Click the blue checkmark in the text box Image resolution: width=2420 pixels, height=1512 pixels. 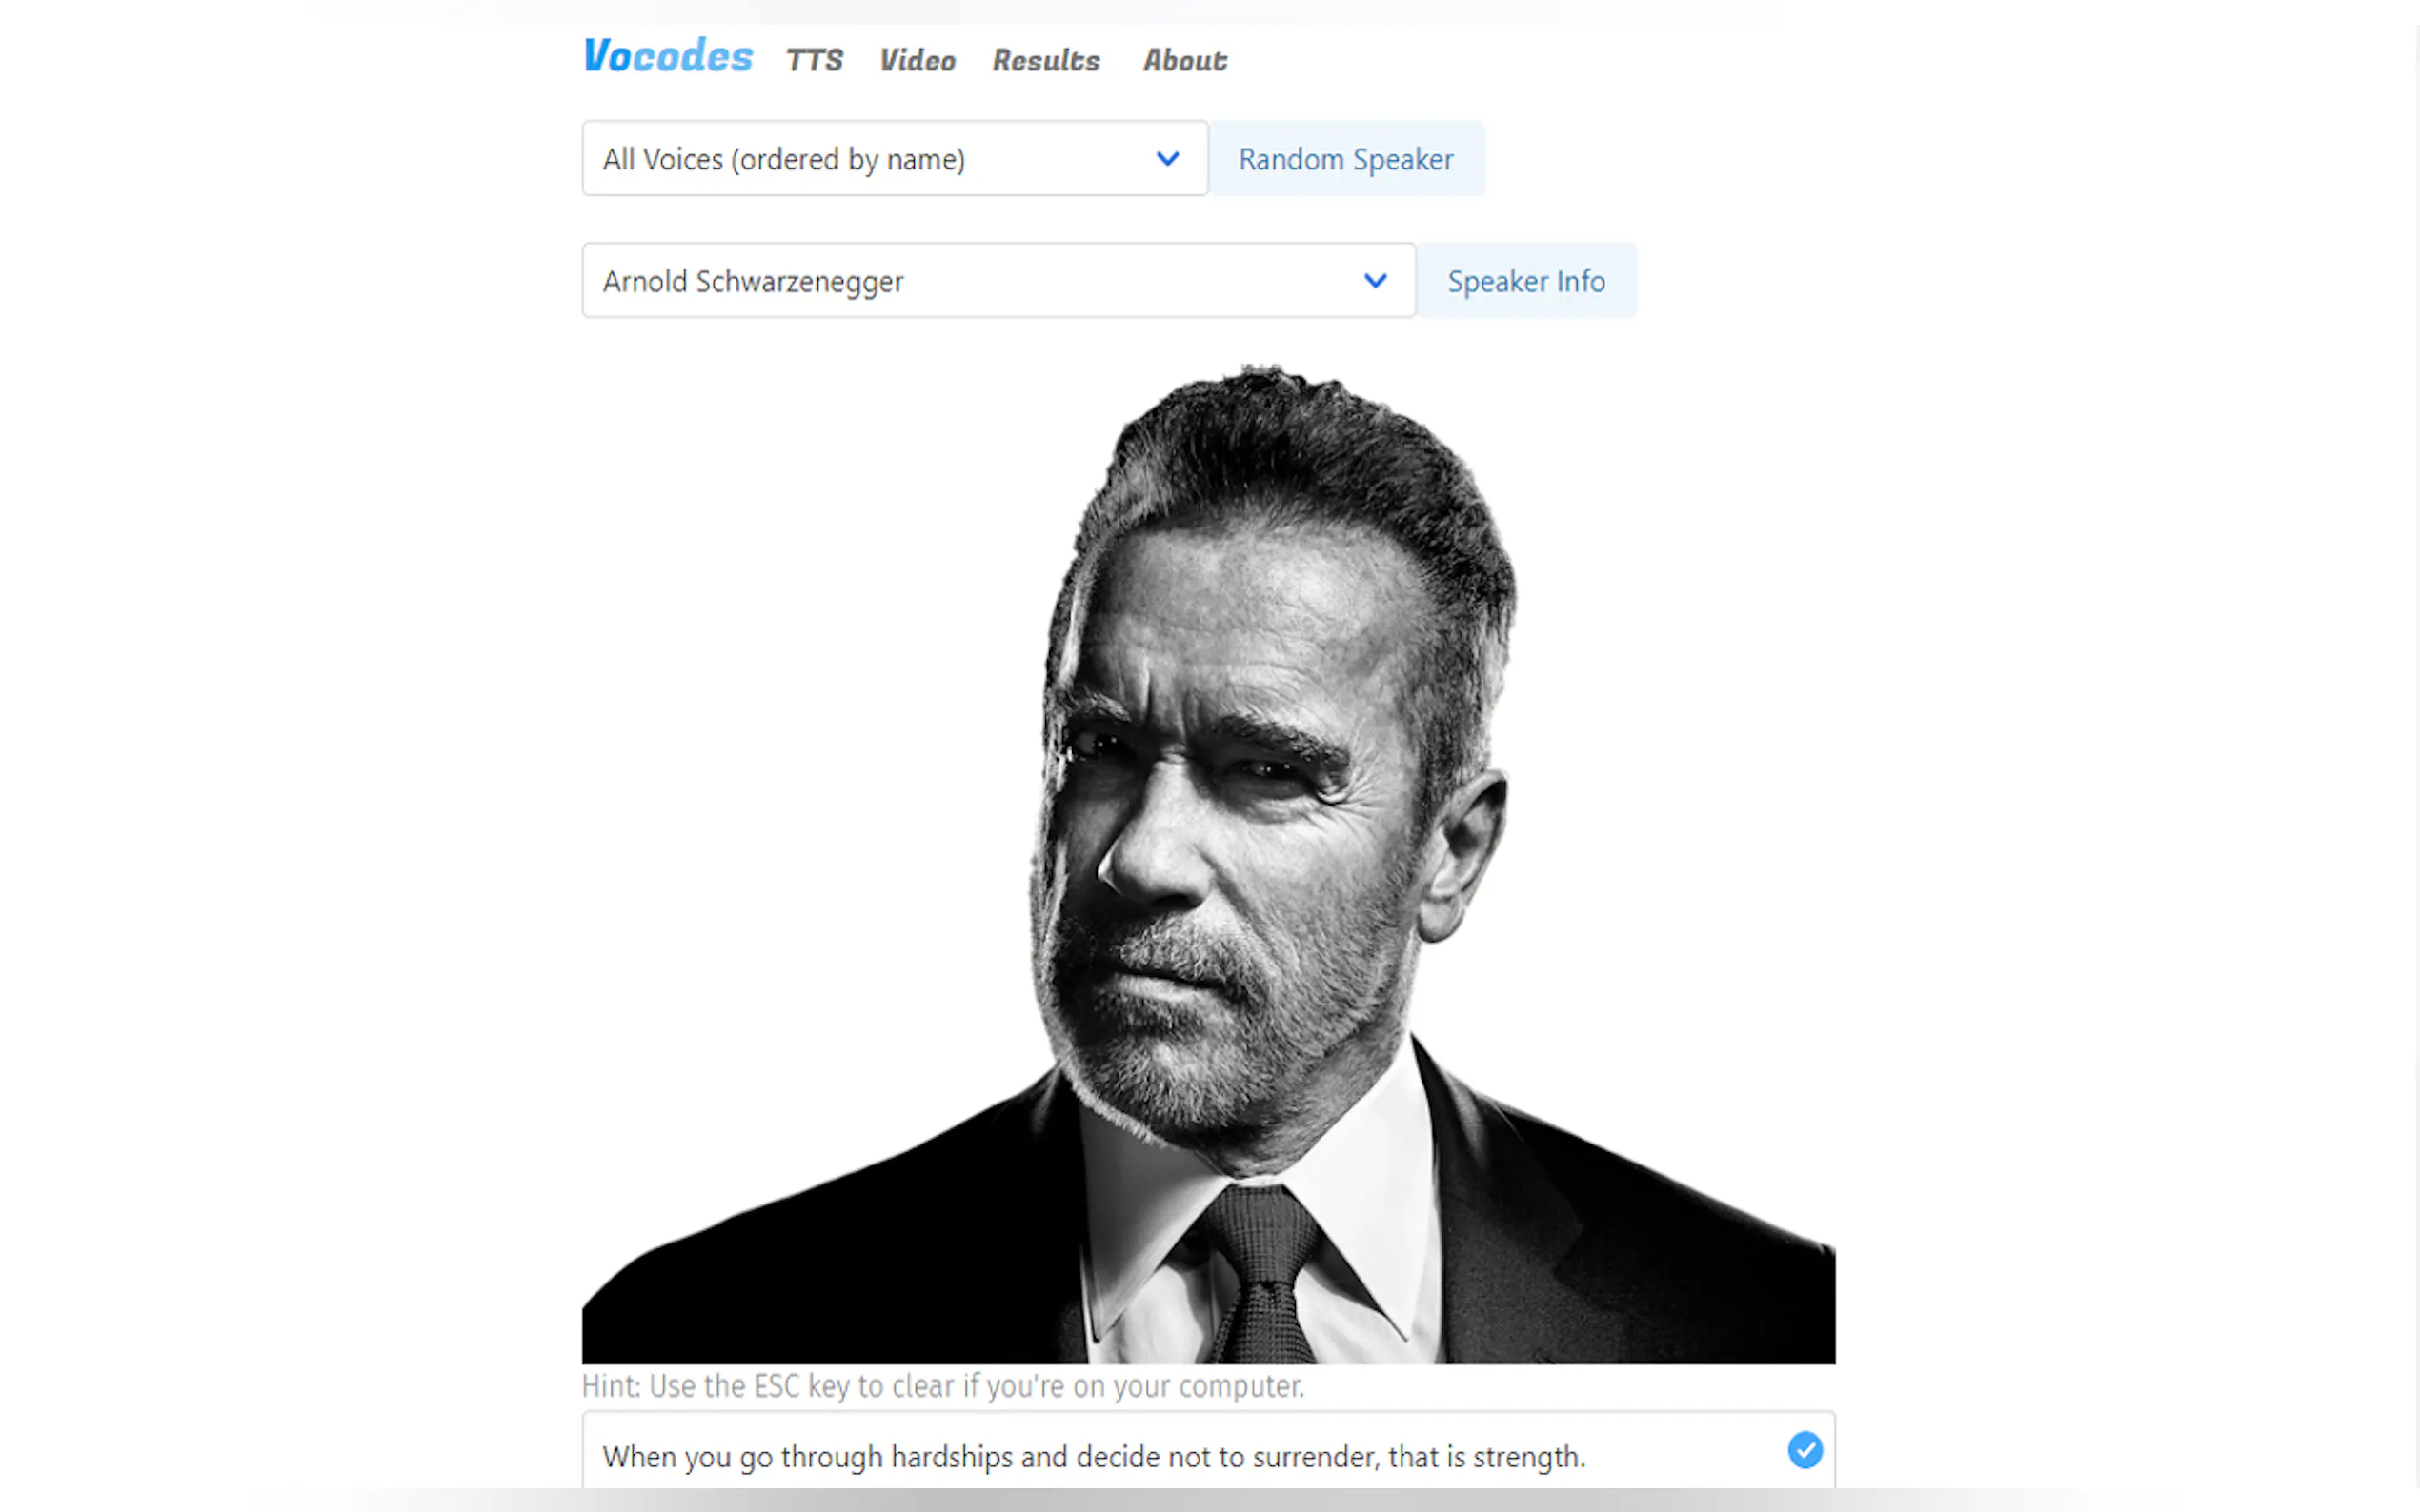point(1804,1450)
